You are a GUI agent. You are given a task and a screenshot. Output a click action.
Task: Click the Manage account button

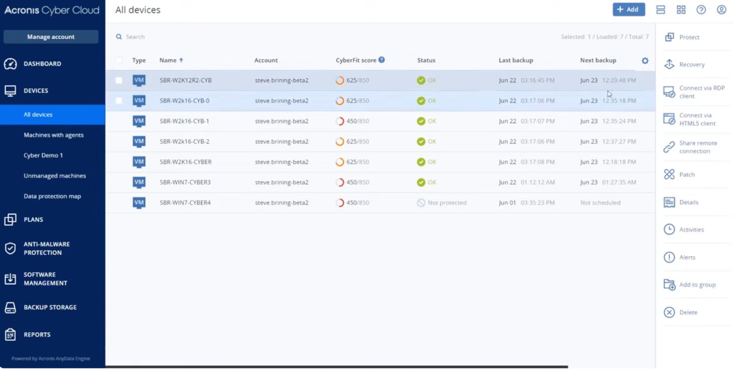(51, 37)
